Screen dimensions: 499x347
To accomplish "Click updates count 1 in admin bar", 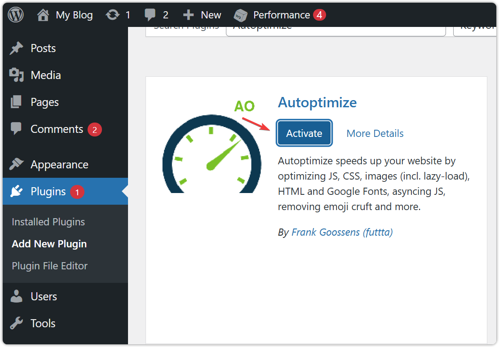I will point(128,15).
